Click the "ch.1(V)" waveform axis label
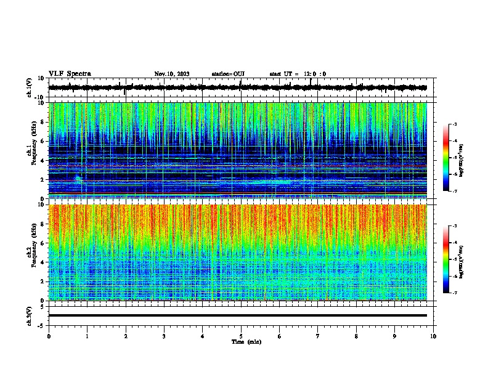This screenshot has width=488, height=377. [30, 87]
